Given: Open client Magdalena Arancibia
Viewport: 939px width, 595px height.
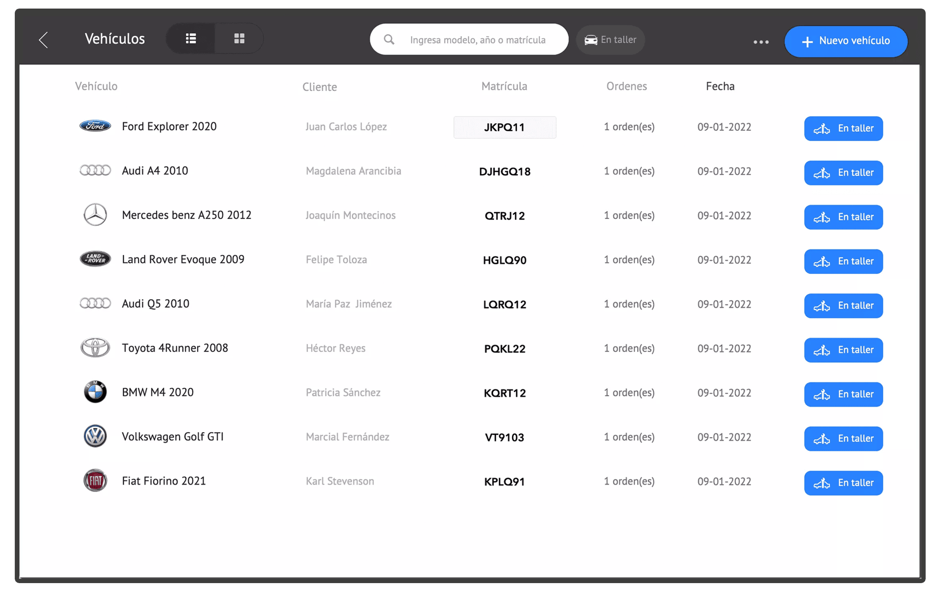Looking at the screenshot, I should (x=353, y=171).
